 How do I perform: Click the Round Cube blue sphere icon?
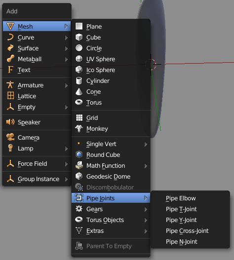79,154
